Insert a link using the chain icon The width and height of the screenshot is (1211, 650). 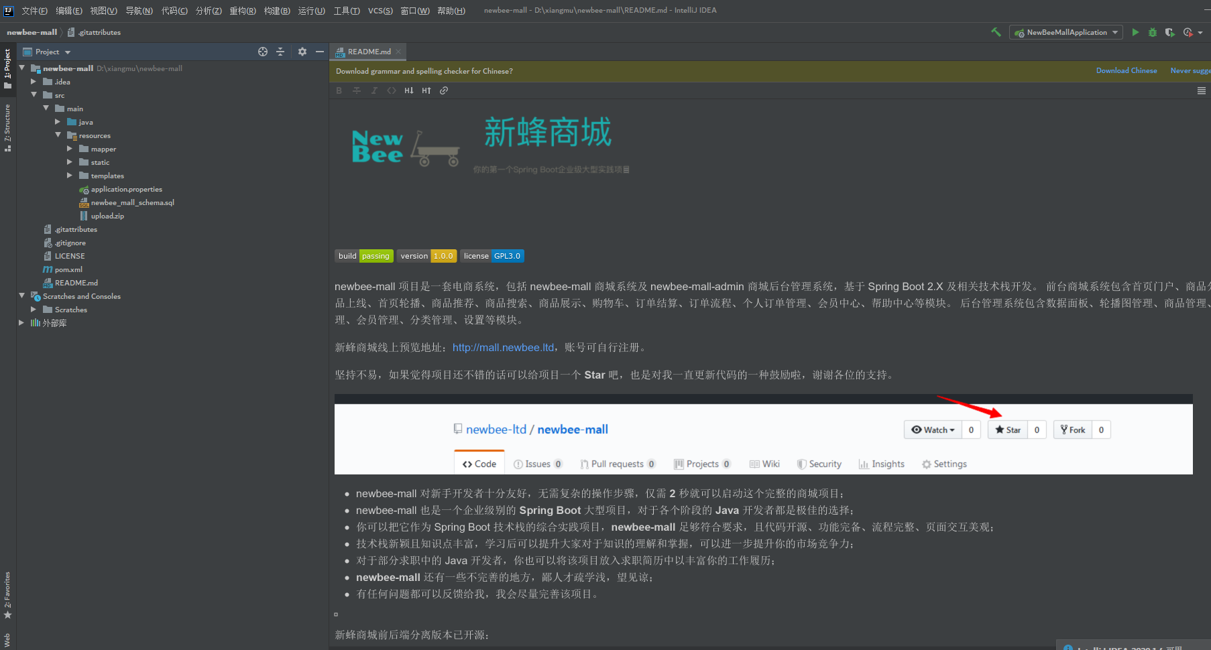[x=444, y=90]
